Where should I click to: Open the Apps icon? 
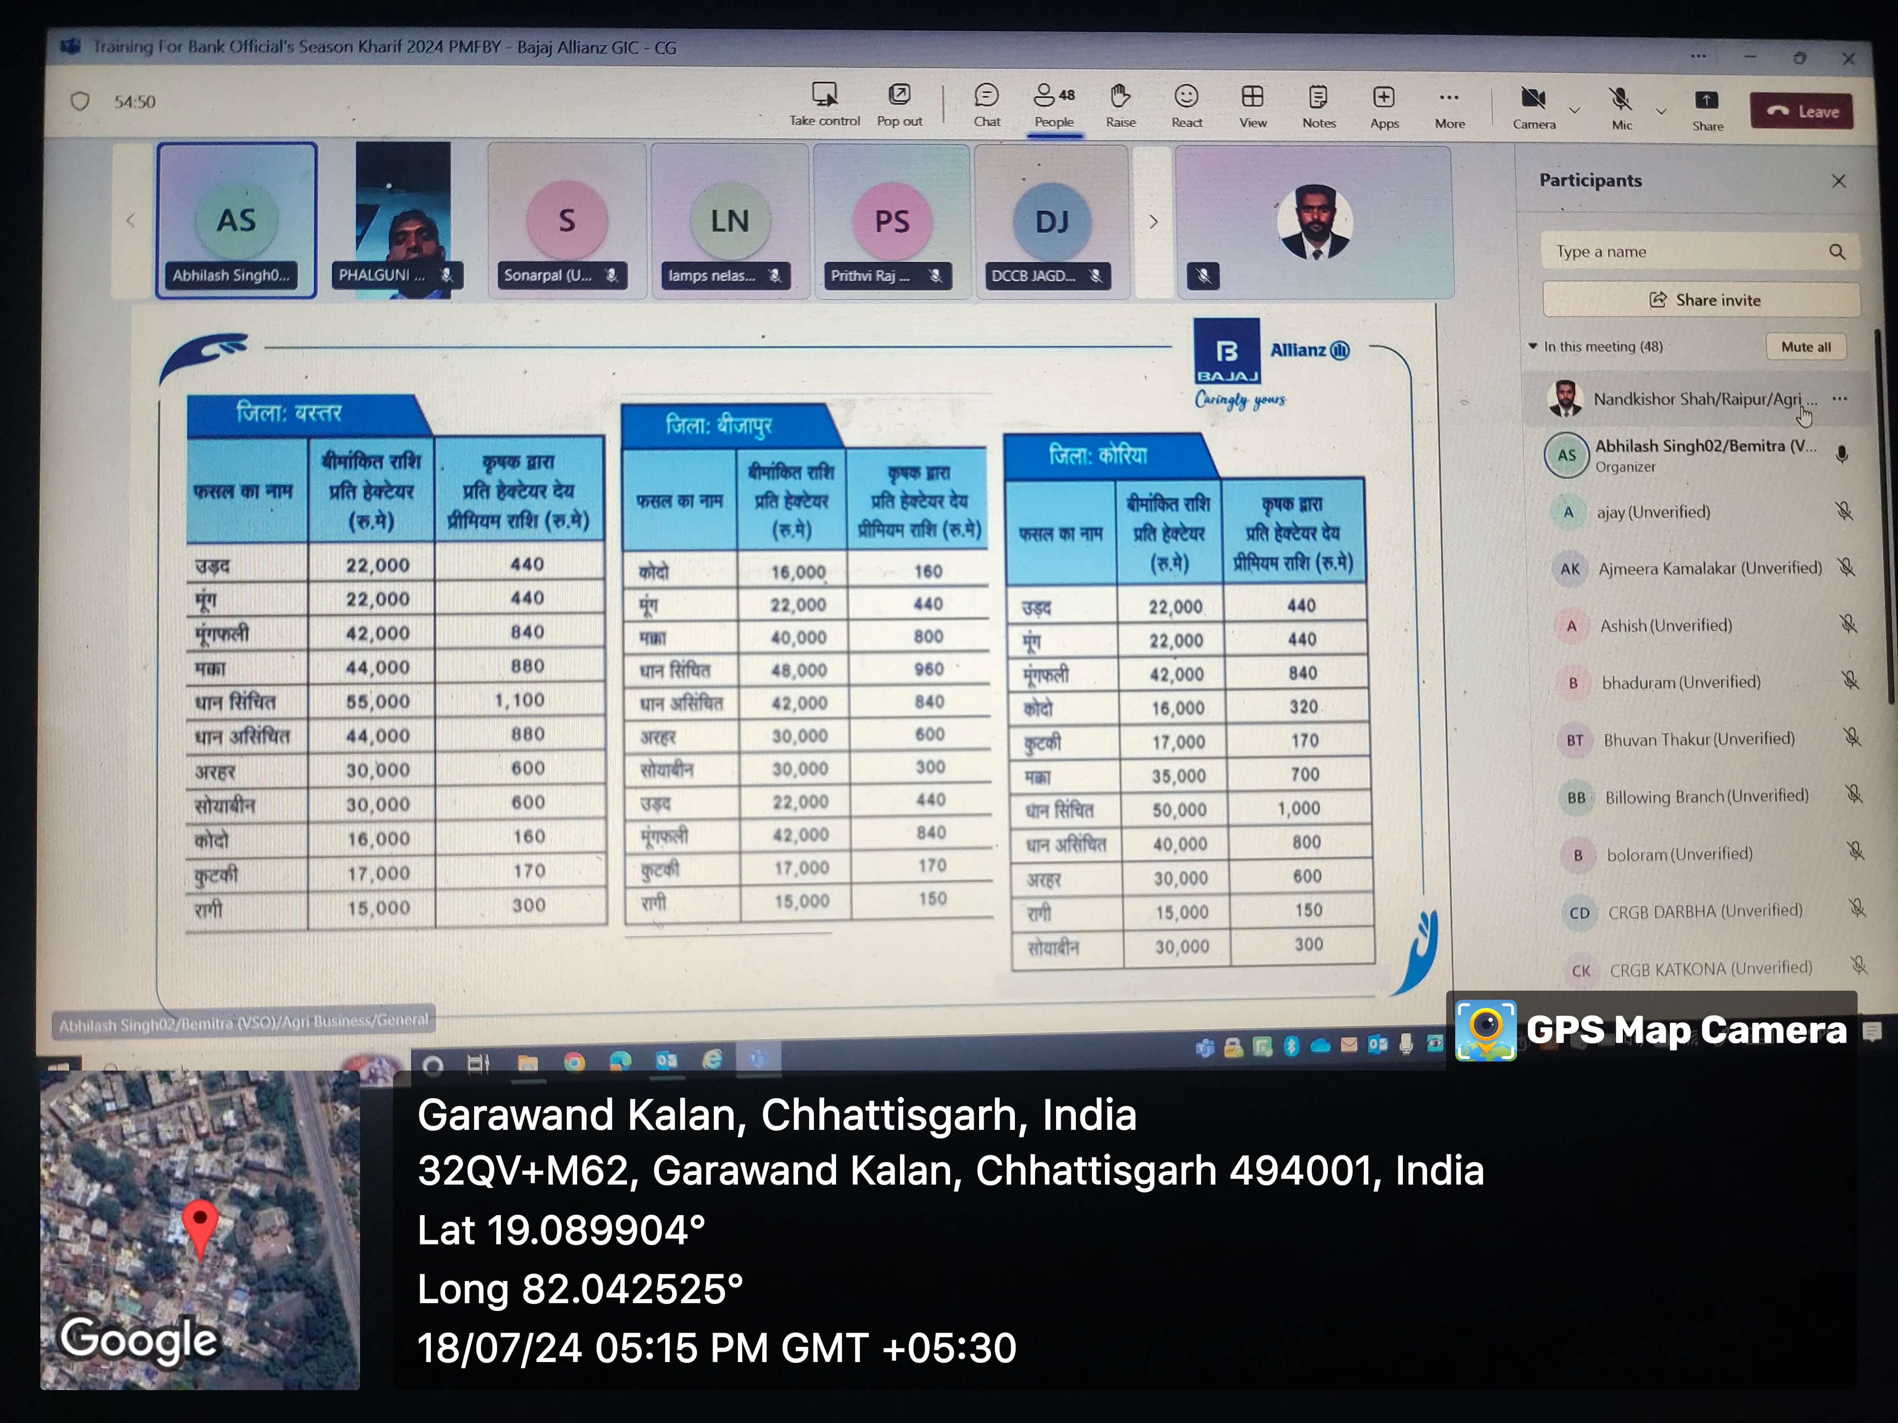(1383, 98)
